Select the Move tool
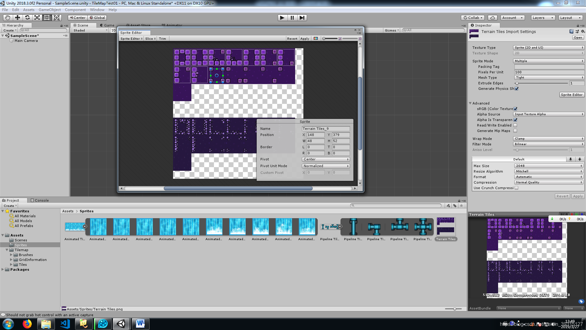This screenshot has height=330, width=586. pos(17,18)
